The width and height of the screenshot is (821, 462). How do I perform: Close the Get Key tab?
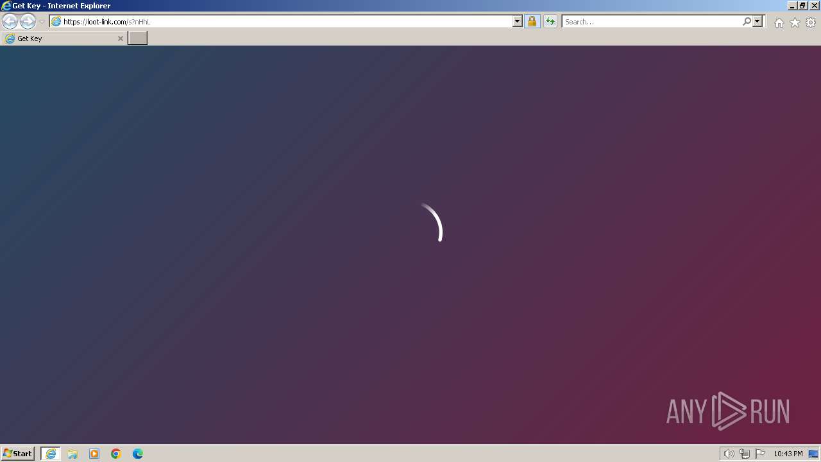[x=120, y=38]
